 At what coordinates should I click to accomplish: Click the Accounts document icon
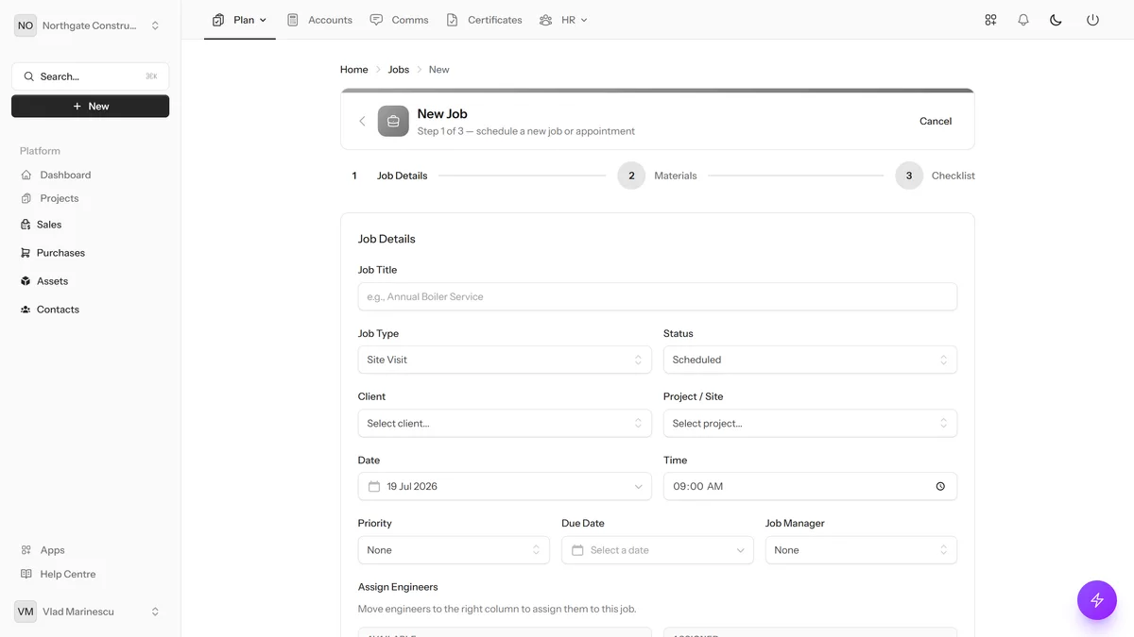(x=293, y=20)
